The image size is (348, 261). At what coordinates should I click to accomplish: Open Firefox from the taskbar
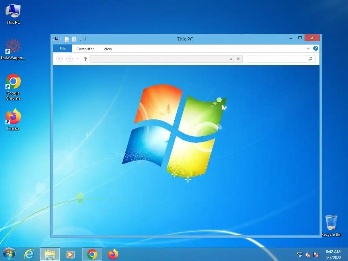click(113, 254)
